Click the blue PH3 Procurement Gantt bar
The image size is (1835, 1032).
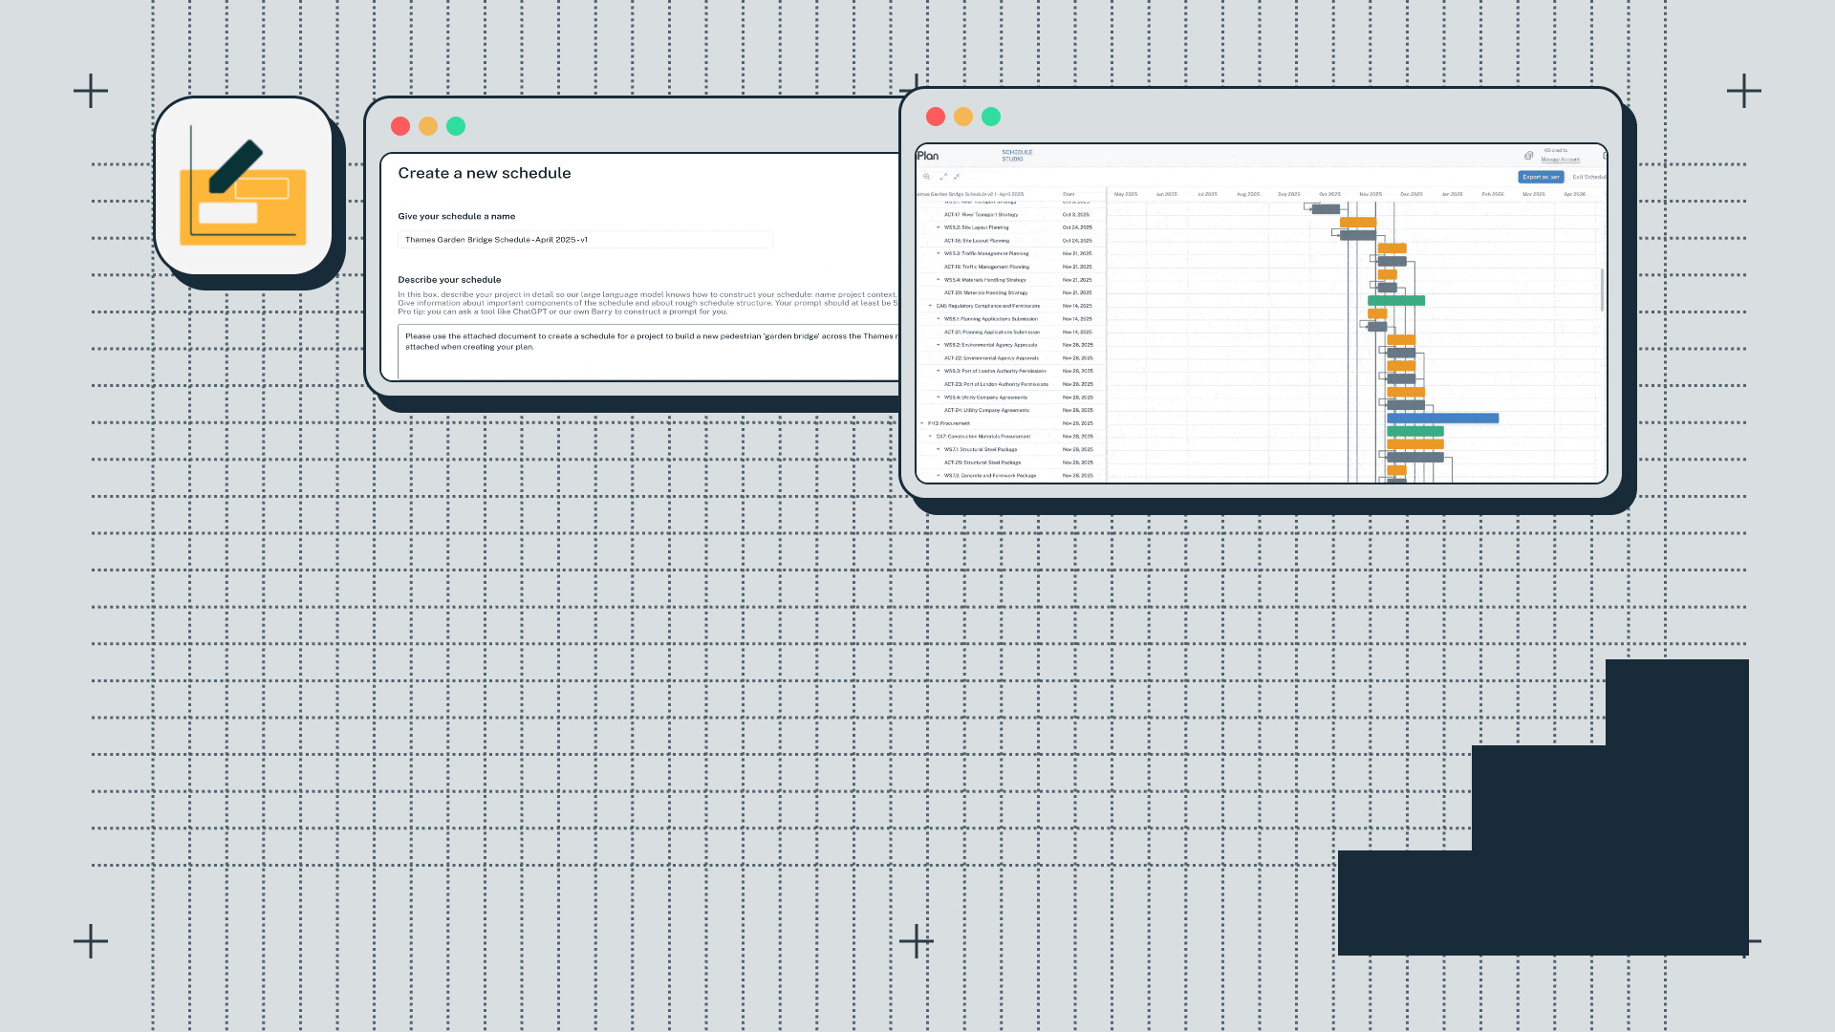1442,419
